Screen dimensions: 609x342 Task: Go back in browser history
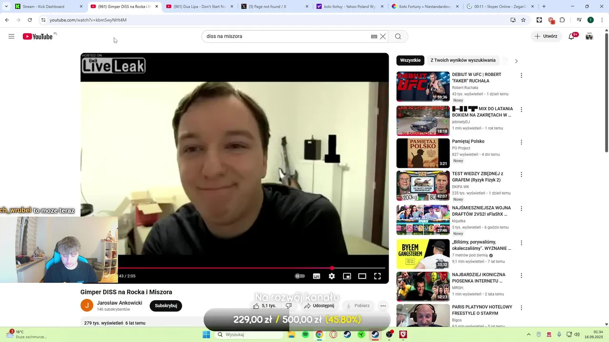tap(7, 20)
